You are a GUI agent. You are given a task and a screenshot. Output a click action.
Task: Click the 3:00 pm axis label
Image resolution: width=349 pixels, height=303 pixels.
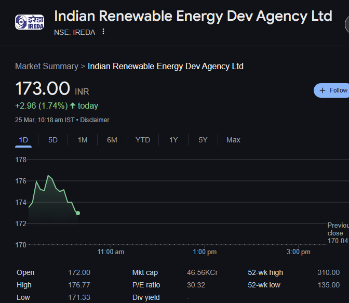[x=299, y=252]
